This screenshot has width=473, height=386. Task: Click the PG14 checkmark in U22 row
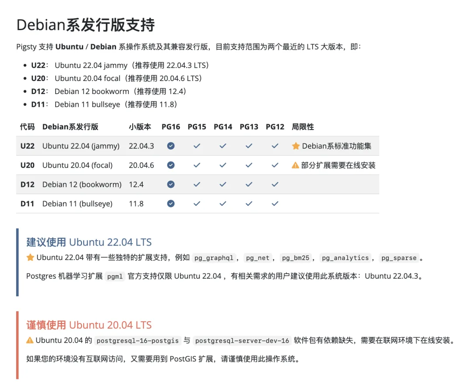pyautogui.click(x=223, y=146)
